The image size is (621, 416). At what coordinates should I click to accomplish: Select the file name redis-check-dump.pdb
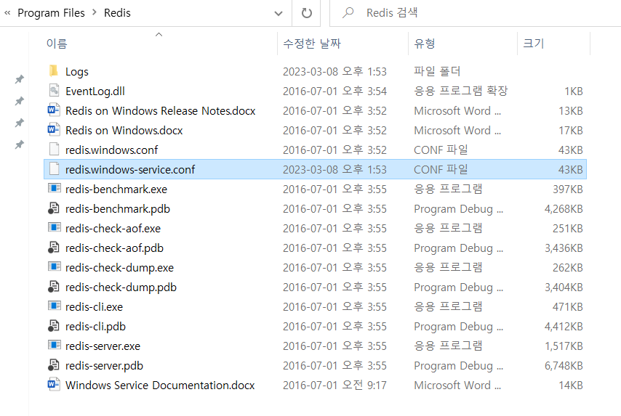121,287
